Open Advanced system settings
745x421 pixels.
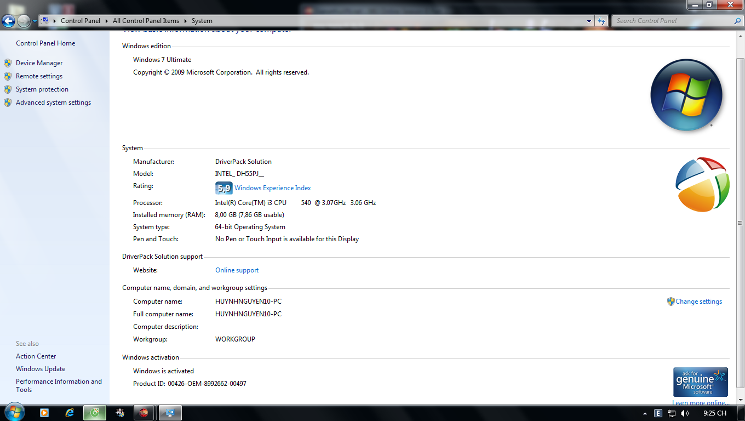53,103
